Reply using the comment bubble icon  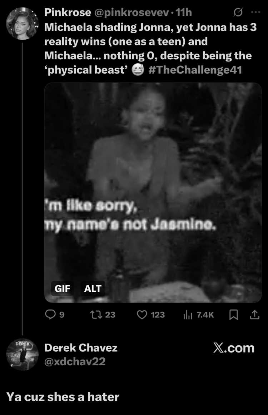pyautogui.click(x=55, y=315)
